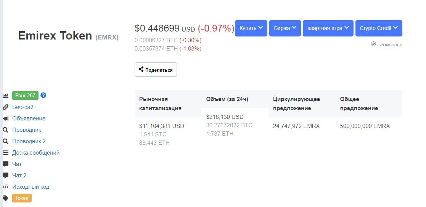Screen dimensions: 426x207
Task: Open the Биржа dropdown menu
Action: (x=285, y=28)
